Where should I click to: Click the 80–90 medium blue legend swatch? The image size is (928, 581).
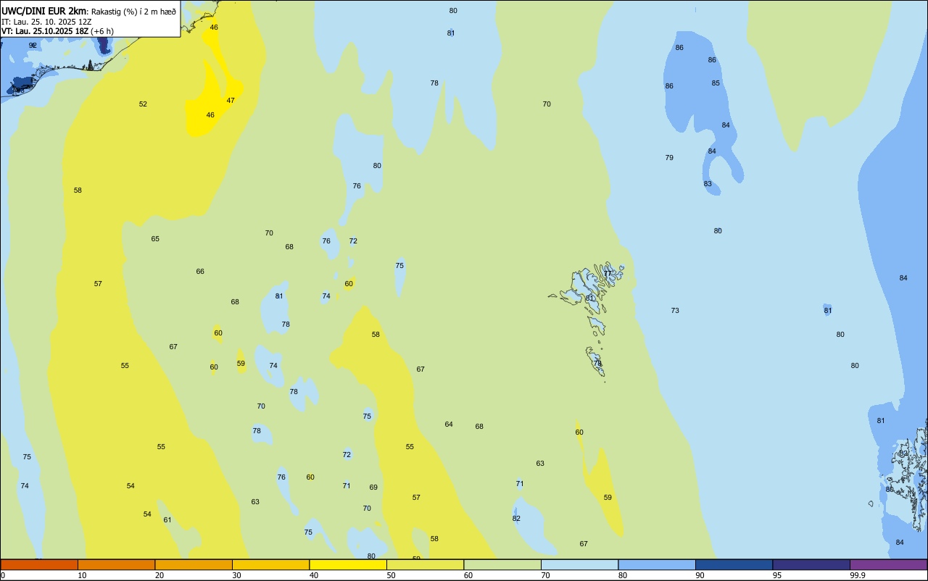tap(657, 564)
